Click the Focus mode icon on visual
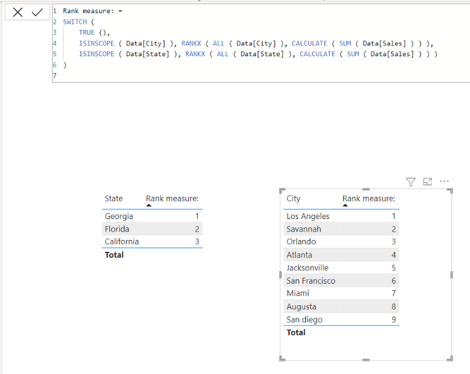The height and width of the screenshot is (374, 470). tap(428, 181)
